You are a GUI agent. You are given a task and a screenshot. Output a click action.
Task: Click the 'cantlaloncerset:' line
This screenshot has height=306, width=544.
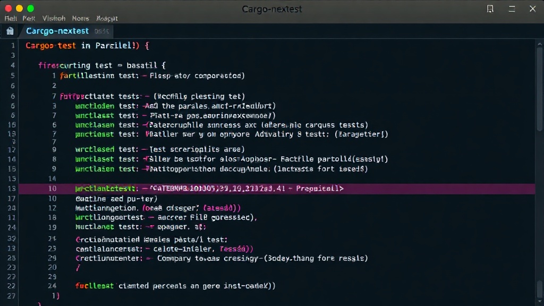(x=165, y=249)
